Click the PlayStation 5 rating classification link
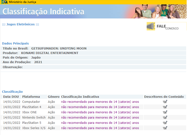This screenshot has height=135, width=189. point(100,123)
